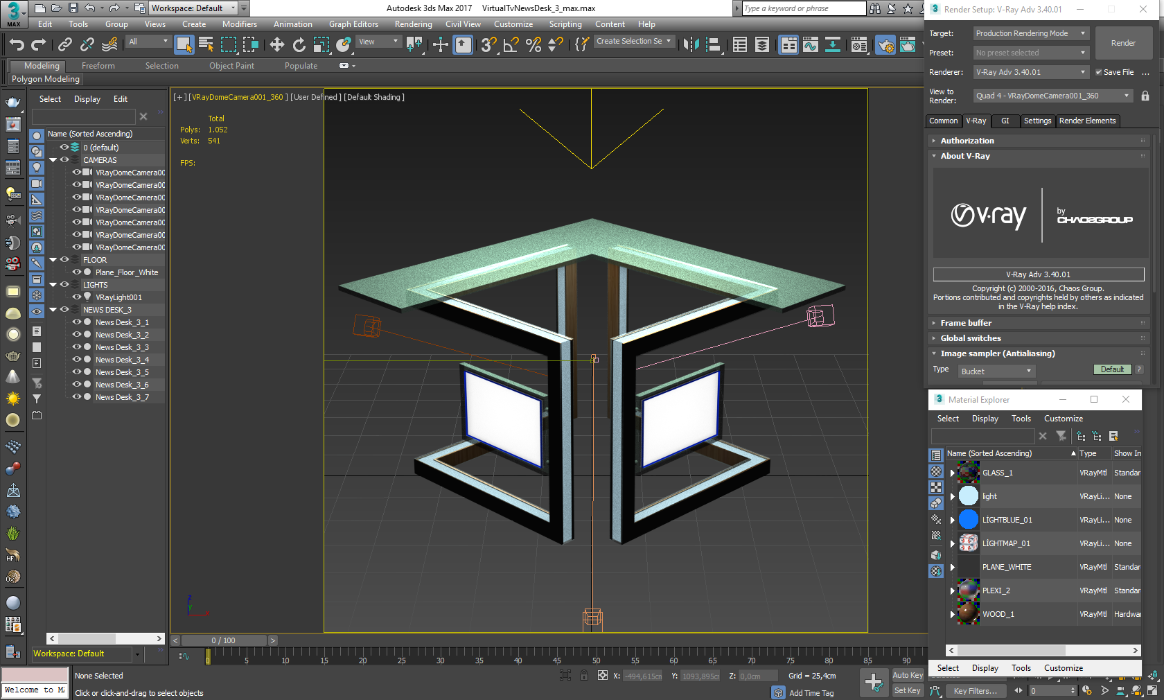Screen dimensions: 1164x700
Task: Expand the Global switches rollout
Action: (x=970, y=338)
